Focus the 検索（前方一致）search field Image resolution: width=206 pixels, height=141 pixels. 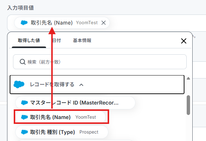click(x=100, y=62)
